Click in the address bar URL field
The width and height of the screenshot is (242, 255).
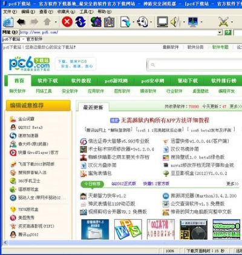coord(118,32)
